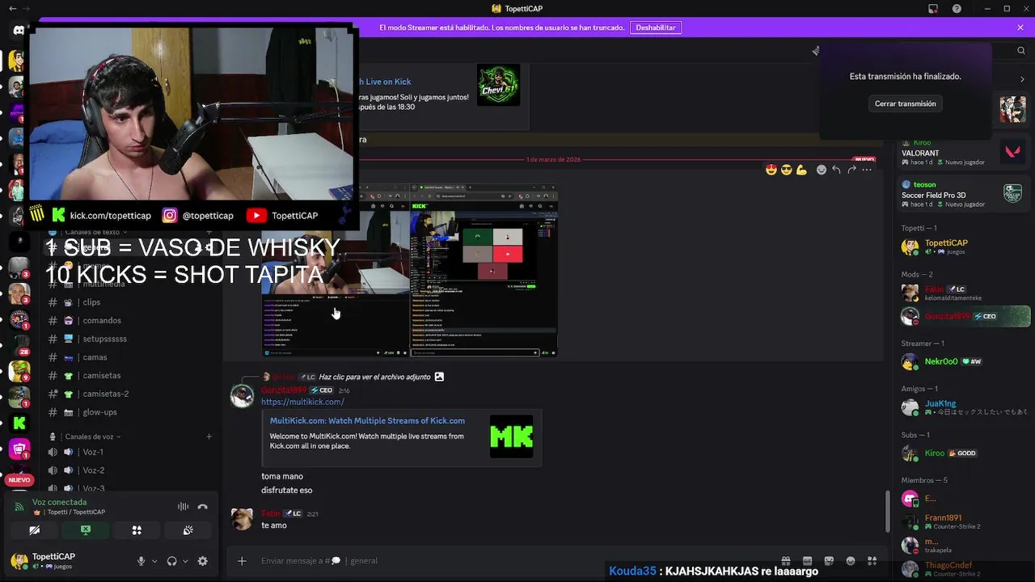Open VALORANT activity card
This screenshot has height=582, width=1035.
pyautogui.click(x=962, y=152)
